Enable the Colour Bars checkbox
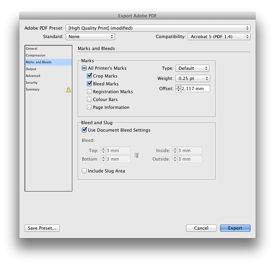 [89, 99]
